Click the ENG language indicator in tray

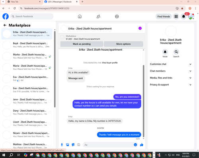click(x=178, y=155)
